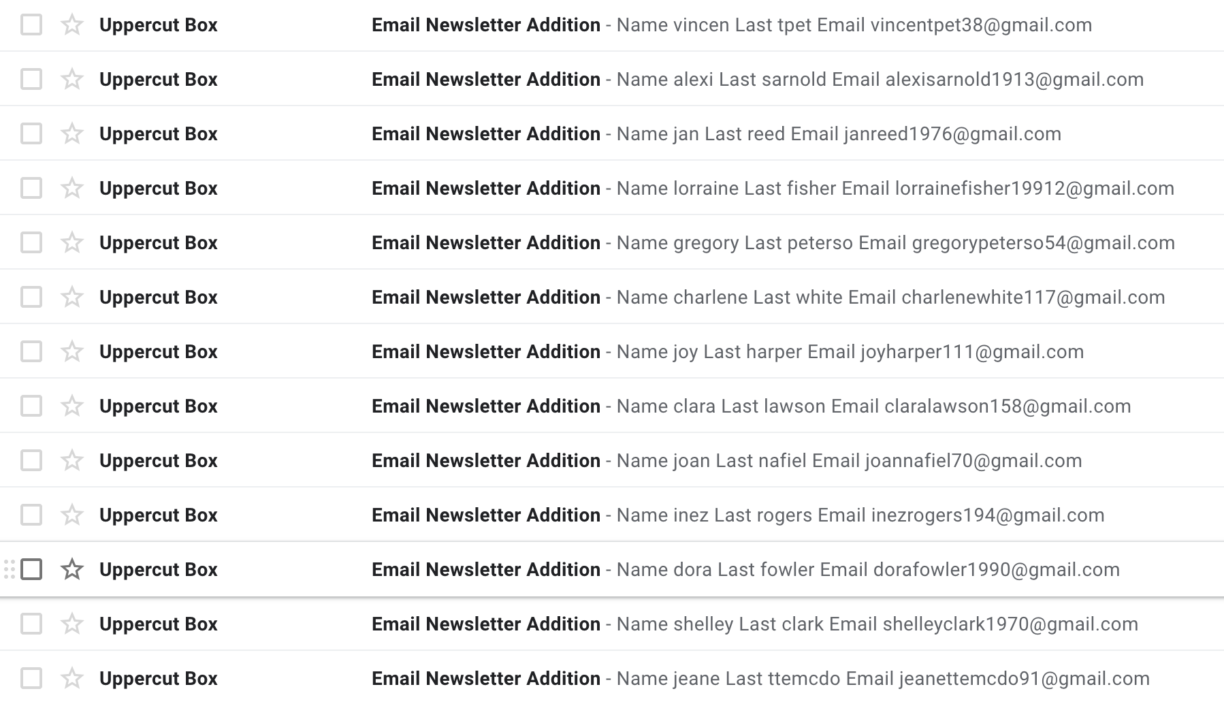Star the vincentpet38@gmail.com email
The width and height of the screenshot is (1224, 704).
pyautogui.click(x=71, y=25)
